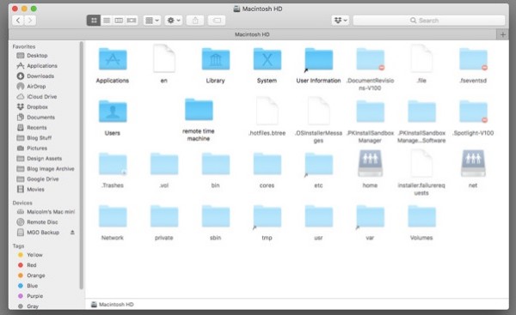The width and height of the screenshot is (516, 315).
Task: Switch to column view mode
Action: pos(119,21)
